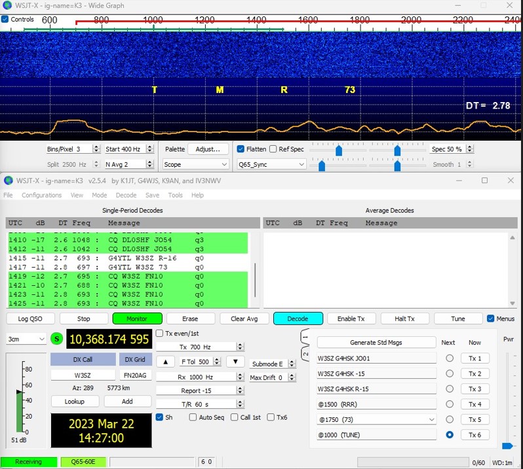Click the down arrow frequency button
This screenshot has width=523, height=469.
click(x=235, y=362)
